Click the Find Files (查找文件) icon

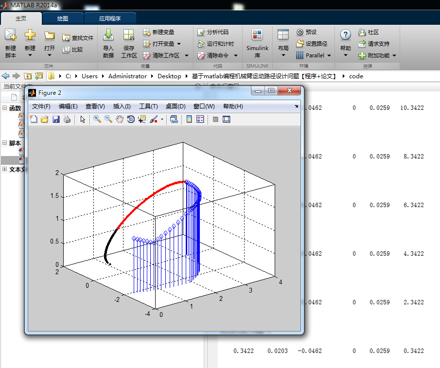[x=66, y=38]
